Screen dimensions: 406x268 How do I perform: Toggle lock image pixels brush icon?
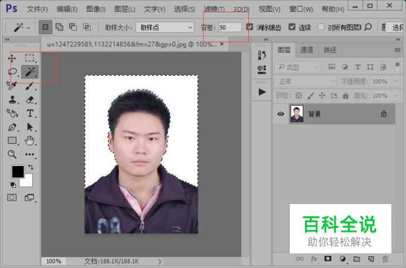tap(310, 96)
